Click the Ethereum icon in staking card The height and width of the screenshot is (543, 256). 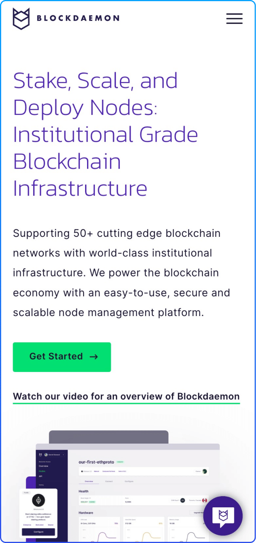click(x=38, y=500)
